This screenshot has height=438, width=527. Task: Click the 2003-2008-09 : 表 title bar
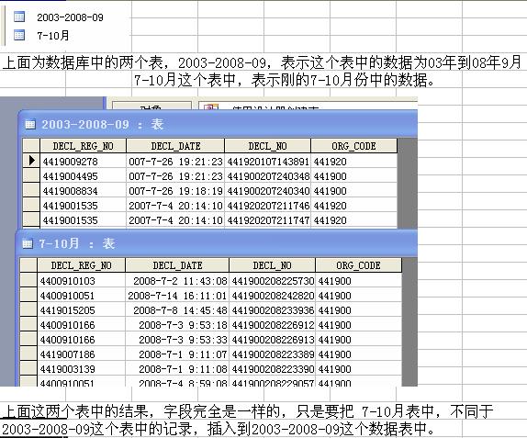(218, 124)
